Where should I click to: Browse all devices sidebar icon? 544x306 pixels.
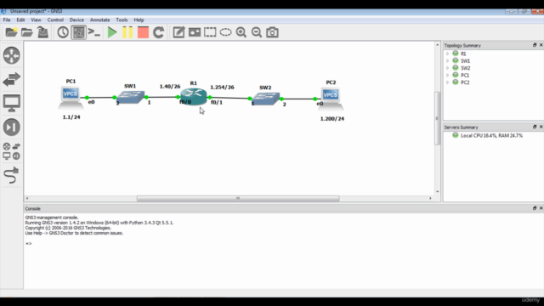click(11, 151)
